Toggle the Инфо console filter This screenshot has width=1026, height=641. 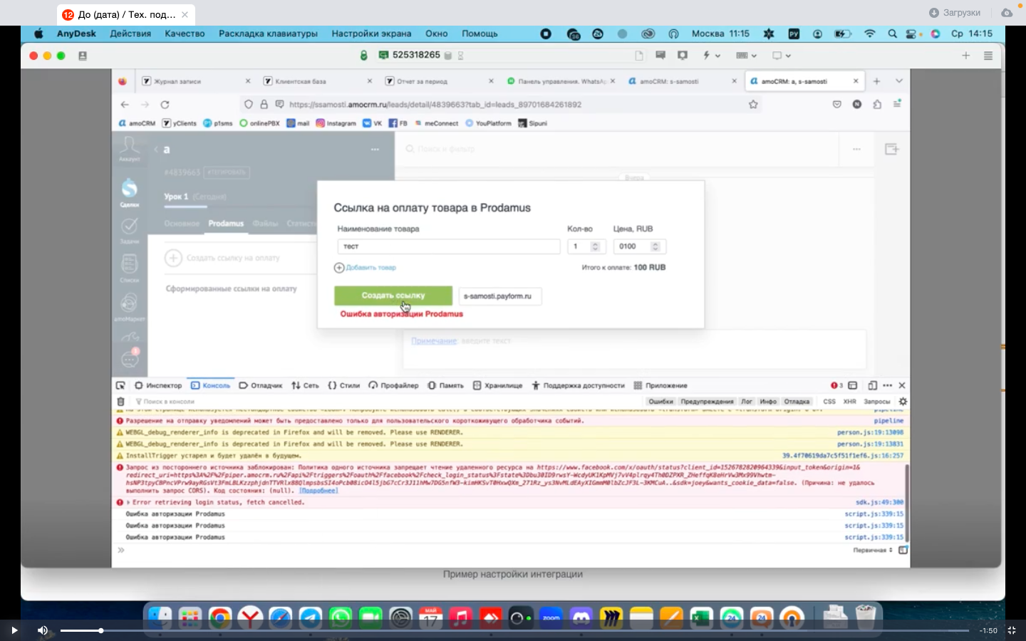point(768,402)
